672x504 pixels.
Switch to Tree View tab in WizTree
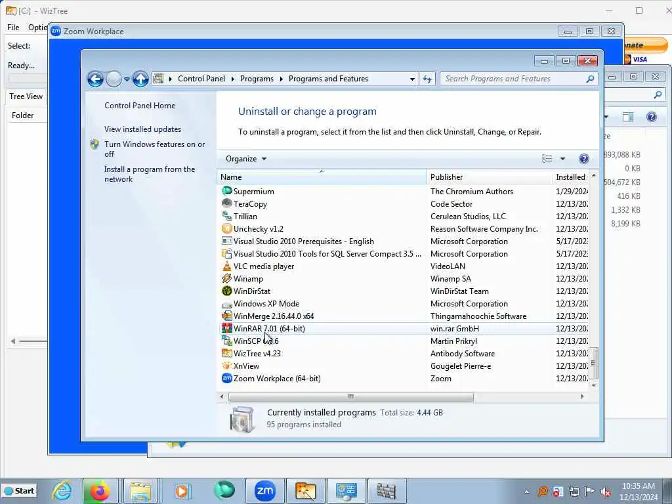click(26, 96)
